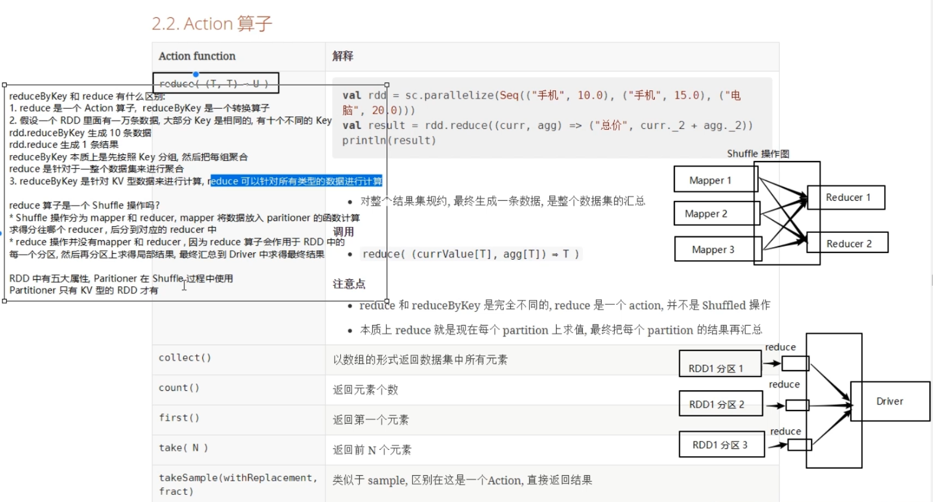The image size is (933, 502).
Task: Click the 'Mapper 3' box in the diagram
Action: coord(718,249)
